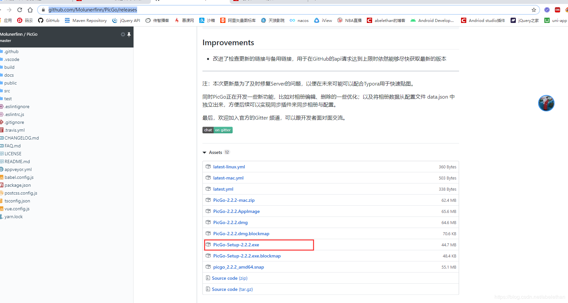
Task: Download PicGo-2.2.2.dmg.blockmap asset
Action: [x=241, y=234]
